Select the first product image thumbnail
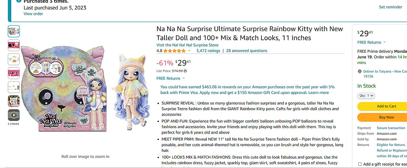 (14, 31)
